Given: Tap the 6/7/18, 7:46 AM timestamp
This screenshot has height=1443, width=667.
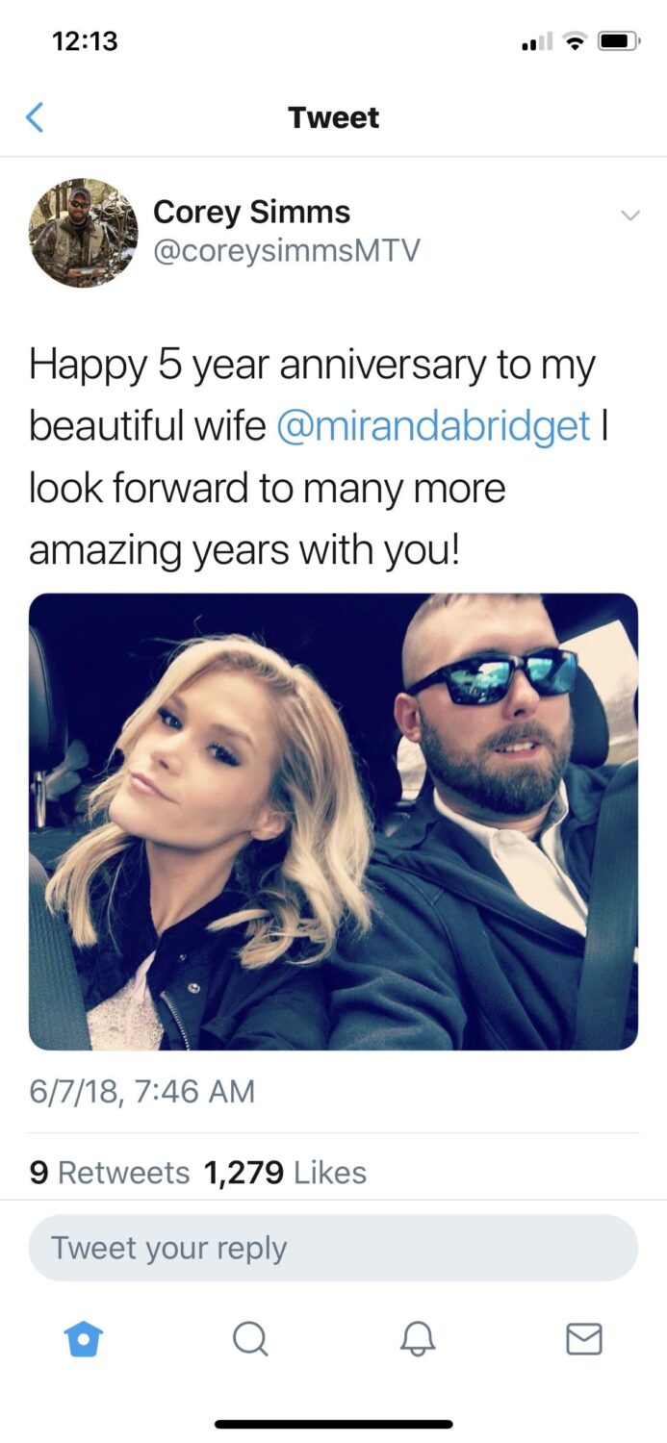Looking at the screenshot, I should [142, 1092].
